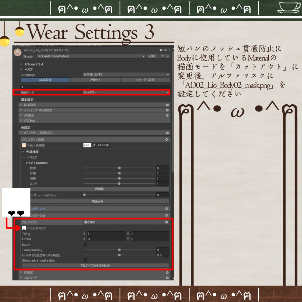Open the Shader dropdown showing Hidden/lilToonCutout
This screenshot has height=302, width=302.
[91, 56]
